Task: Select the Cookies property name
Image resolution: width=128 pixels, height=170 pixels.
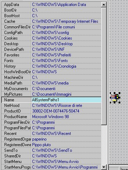Action: (x=11, y=38)
